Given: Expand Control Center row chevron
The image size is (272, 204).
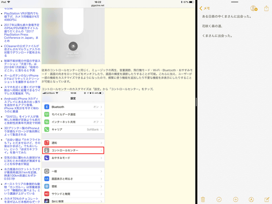Looking at the screenshot, I should [102, 151].
